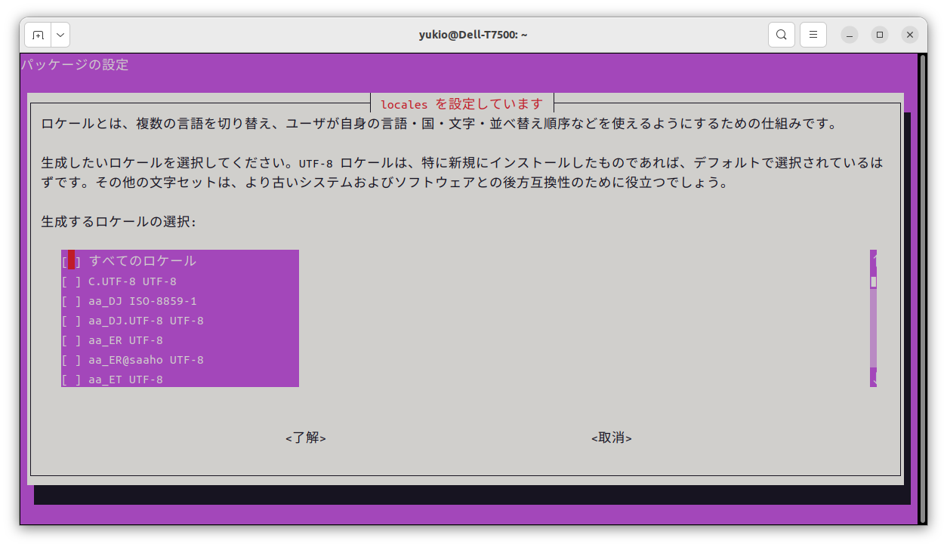Image resolution: width=947 pixels, height=547 pixels.
Task: Click the locale list scrollbar up arrow
Action: coord(872,257)
